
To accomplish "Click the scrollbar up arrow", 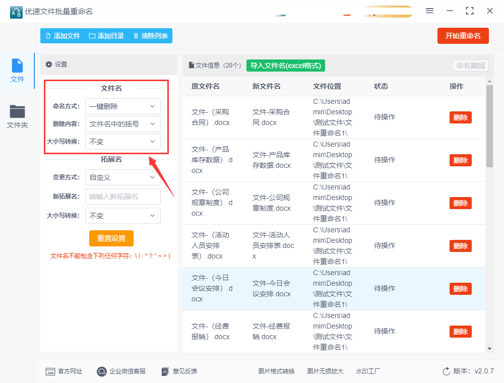I will click(489, 81).
